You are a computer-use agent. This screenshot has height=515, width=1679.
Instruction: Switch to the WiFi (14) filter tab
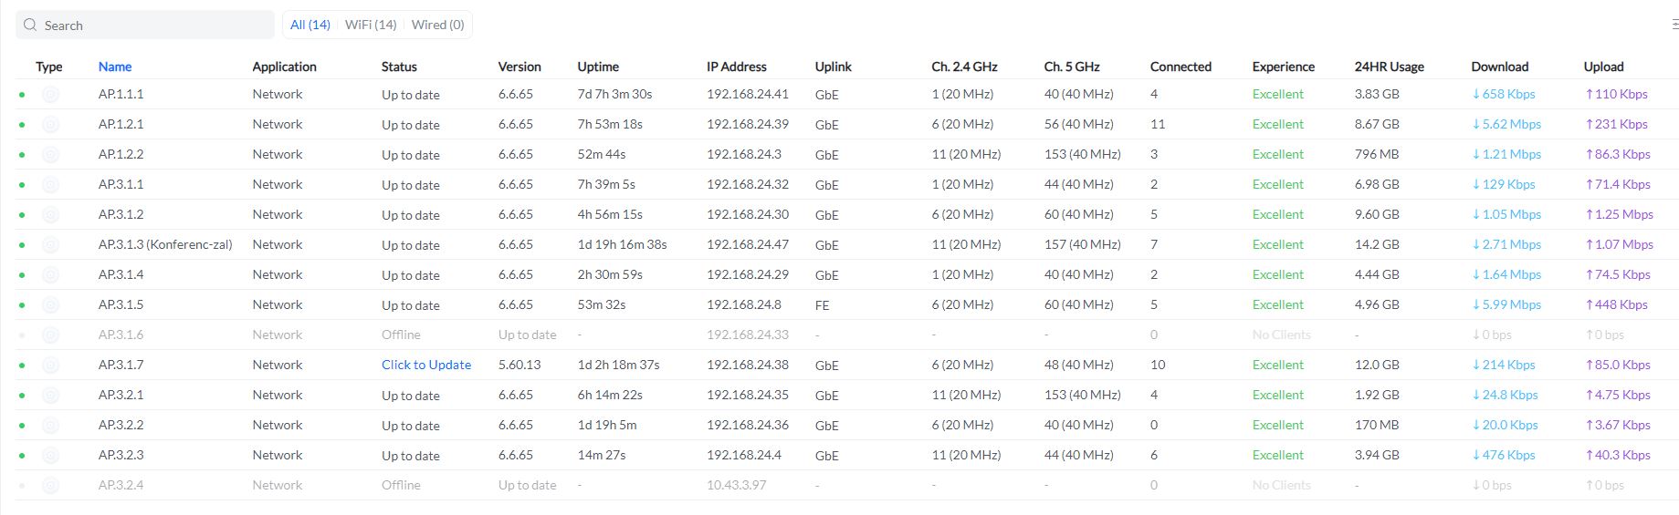[371, 25]
